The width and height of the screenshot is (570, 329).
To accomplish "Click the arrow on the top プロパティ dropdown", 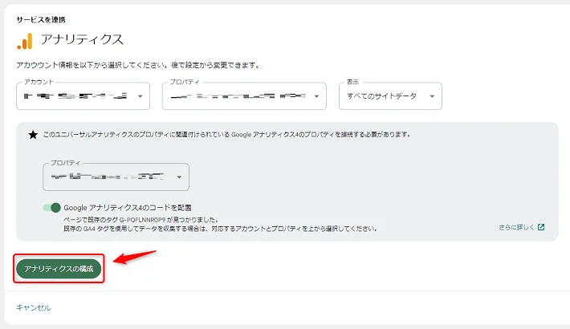I will [x=318, y=96].
